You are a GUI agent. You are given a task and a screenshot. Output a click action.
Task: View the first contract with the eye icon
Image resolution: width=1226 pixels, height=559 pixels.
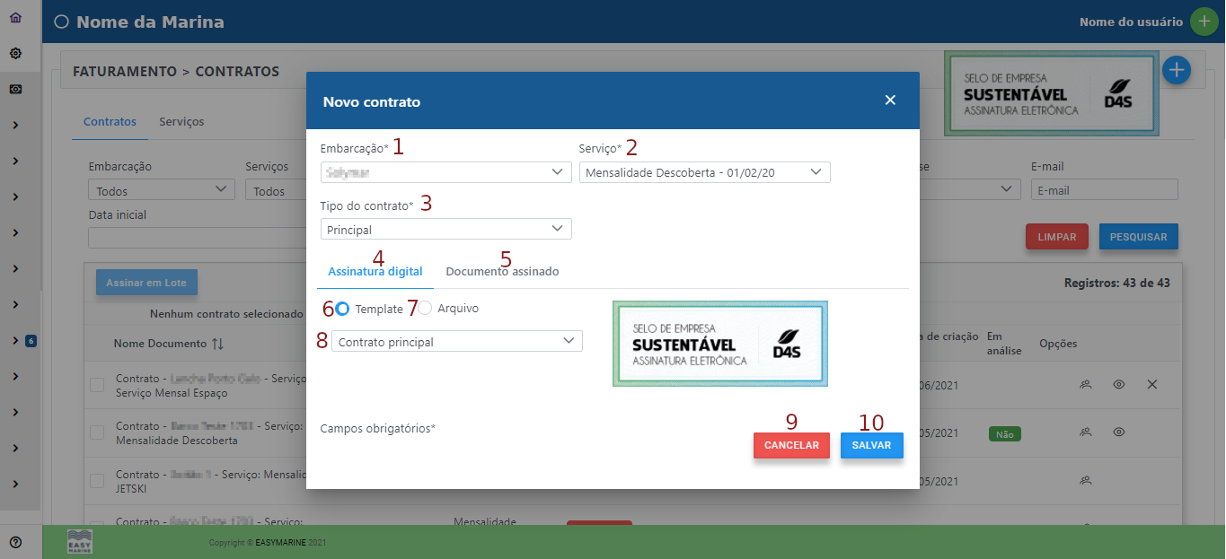(1118, 384)
